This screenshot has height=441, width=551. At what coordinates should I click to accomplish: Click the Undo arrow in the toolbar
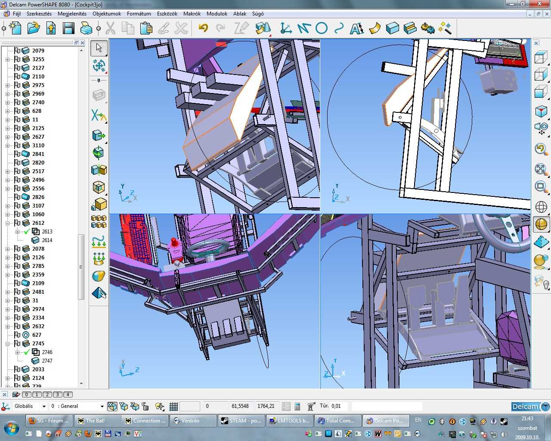pyautogui.click(x=203, y=28)
